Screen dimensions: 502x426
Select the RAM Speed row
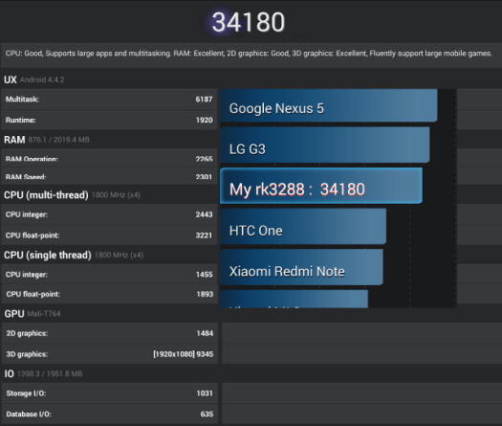pyautogui.click(x=109, y=176)
